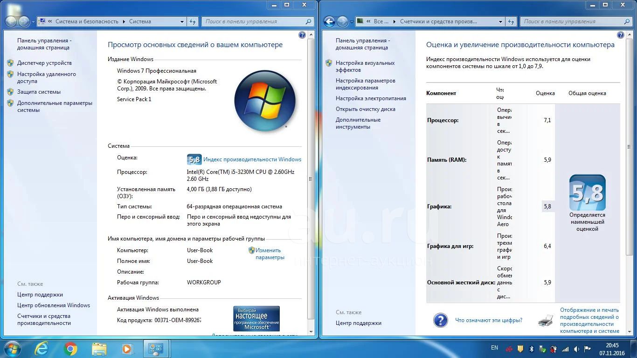
Task: Go to Control Panel home in System window
Action: tap(44, 44)
